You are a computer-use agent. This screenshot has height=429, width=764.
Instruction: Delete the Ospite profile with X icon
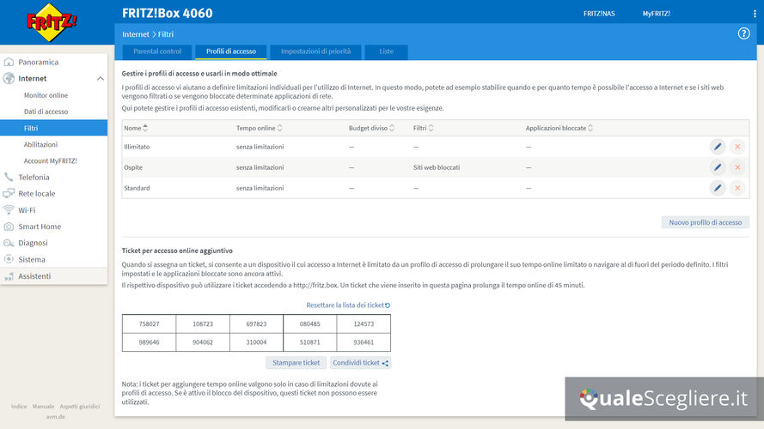736,167
